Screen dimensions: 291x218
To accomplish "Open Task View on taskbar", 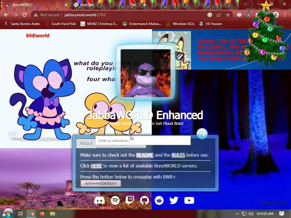I will [20, 214].
